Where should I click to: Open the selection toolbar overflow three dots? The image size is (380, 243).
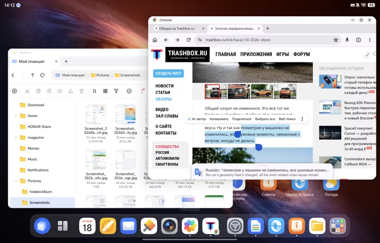pos(302,119)
